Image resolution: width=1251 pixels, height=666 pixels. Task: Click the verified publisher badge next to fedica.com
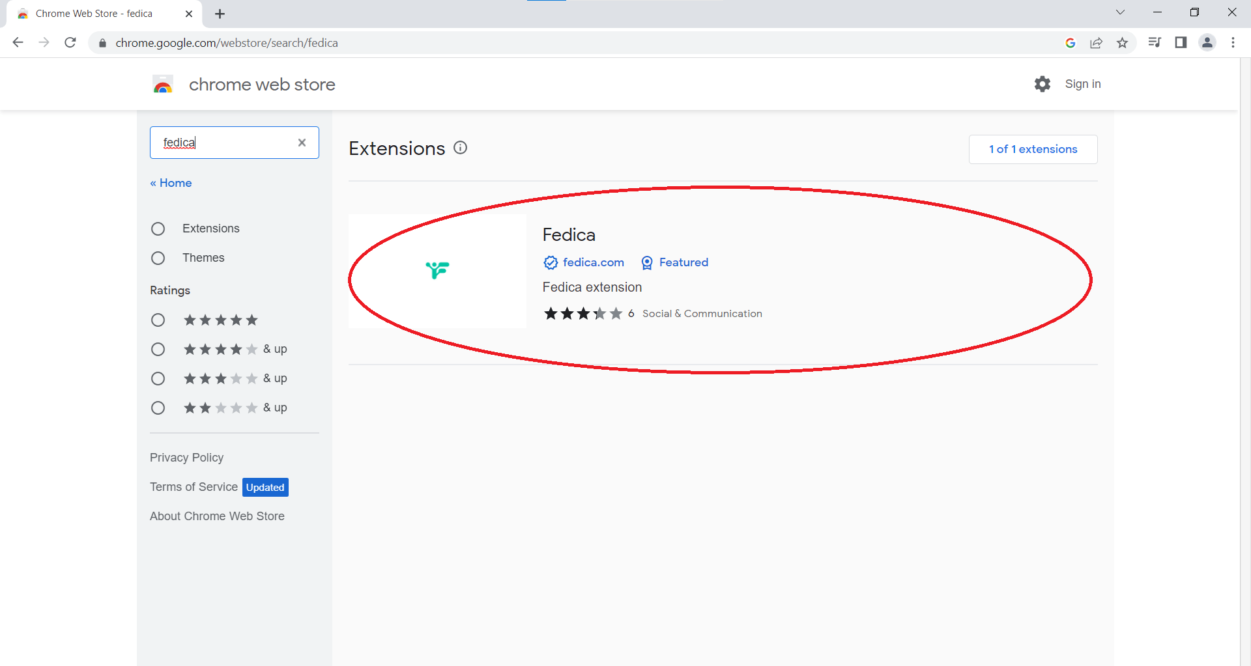pos(551,262)
